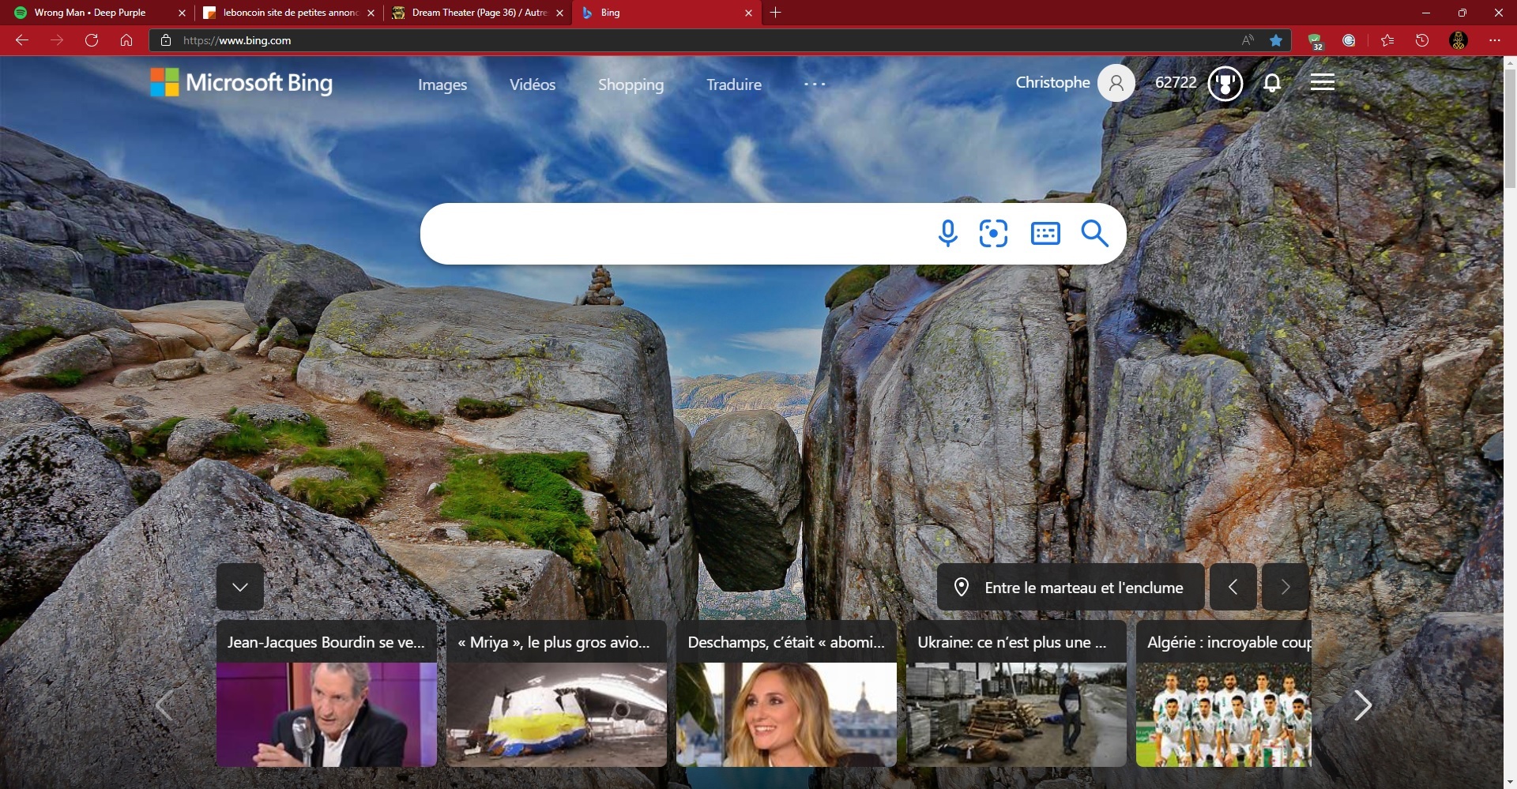
Task: Open the 62722 rewards points link
Action: (1176, 82)
